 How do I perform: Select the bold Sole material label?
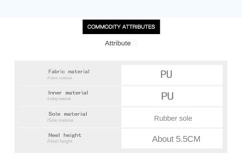click(68, 114)
